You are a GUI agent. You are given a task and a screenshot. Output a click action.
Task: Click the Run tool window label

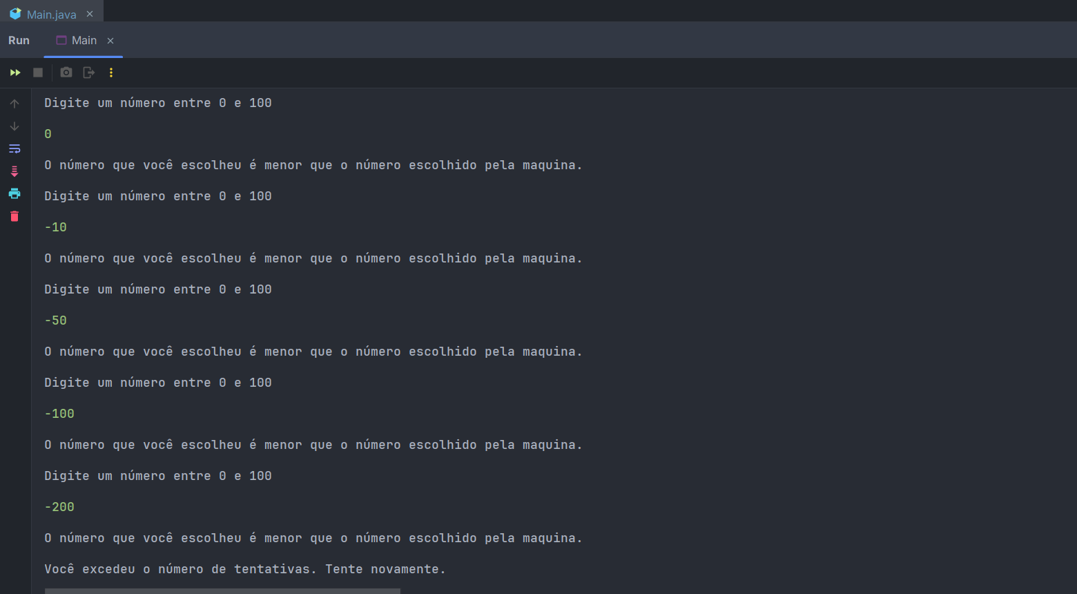[19, 40]
